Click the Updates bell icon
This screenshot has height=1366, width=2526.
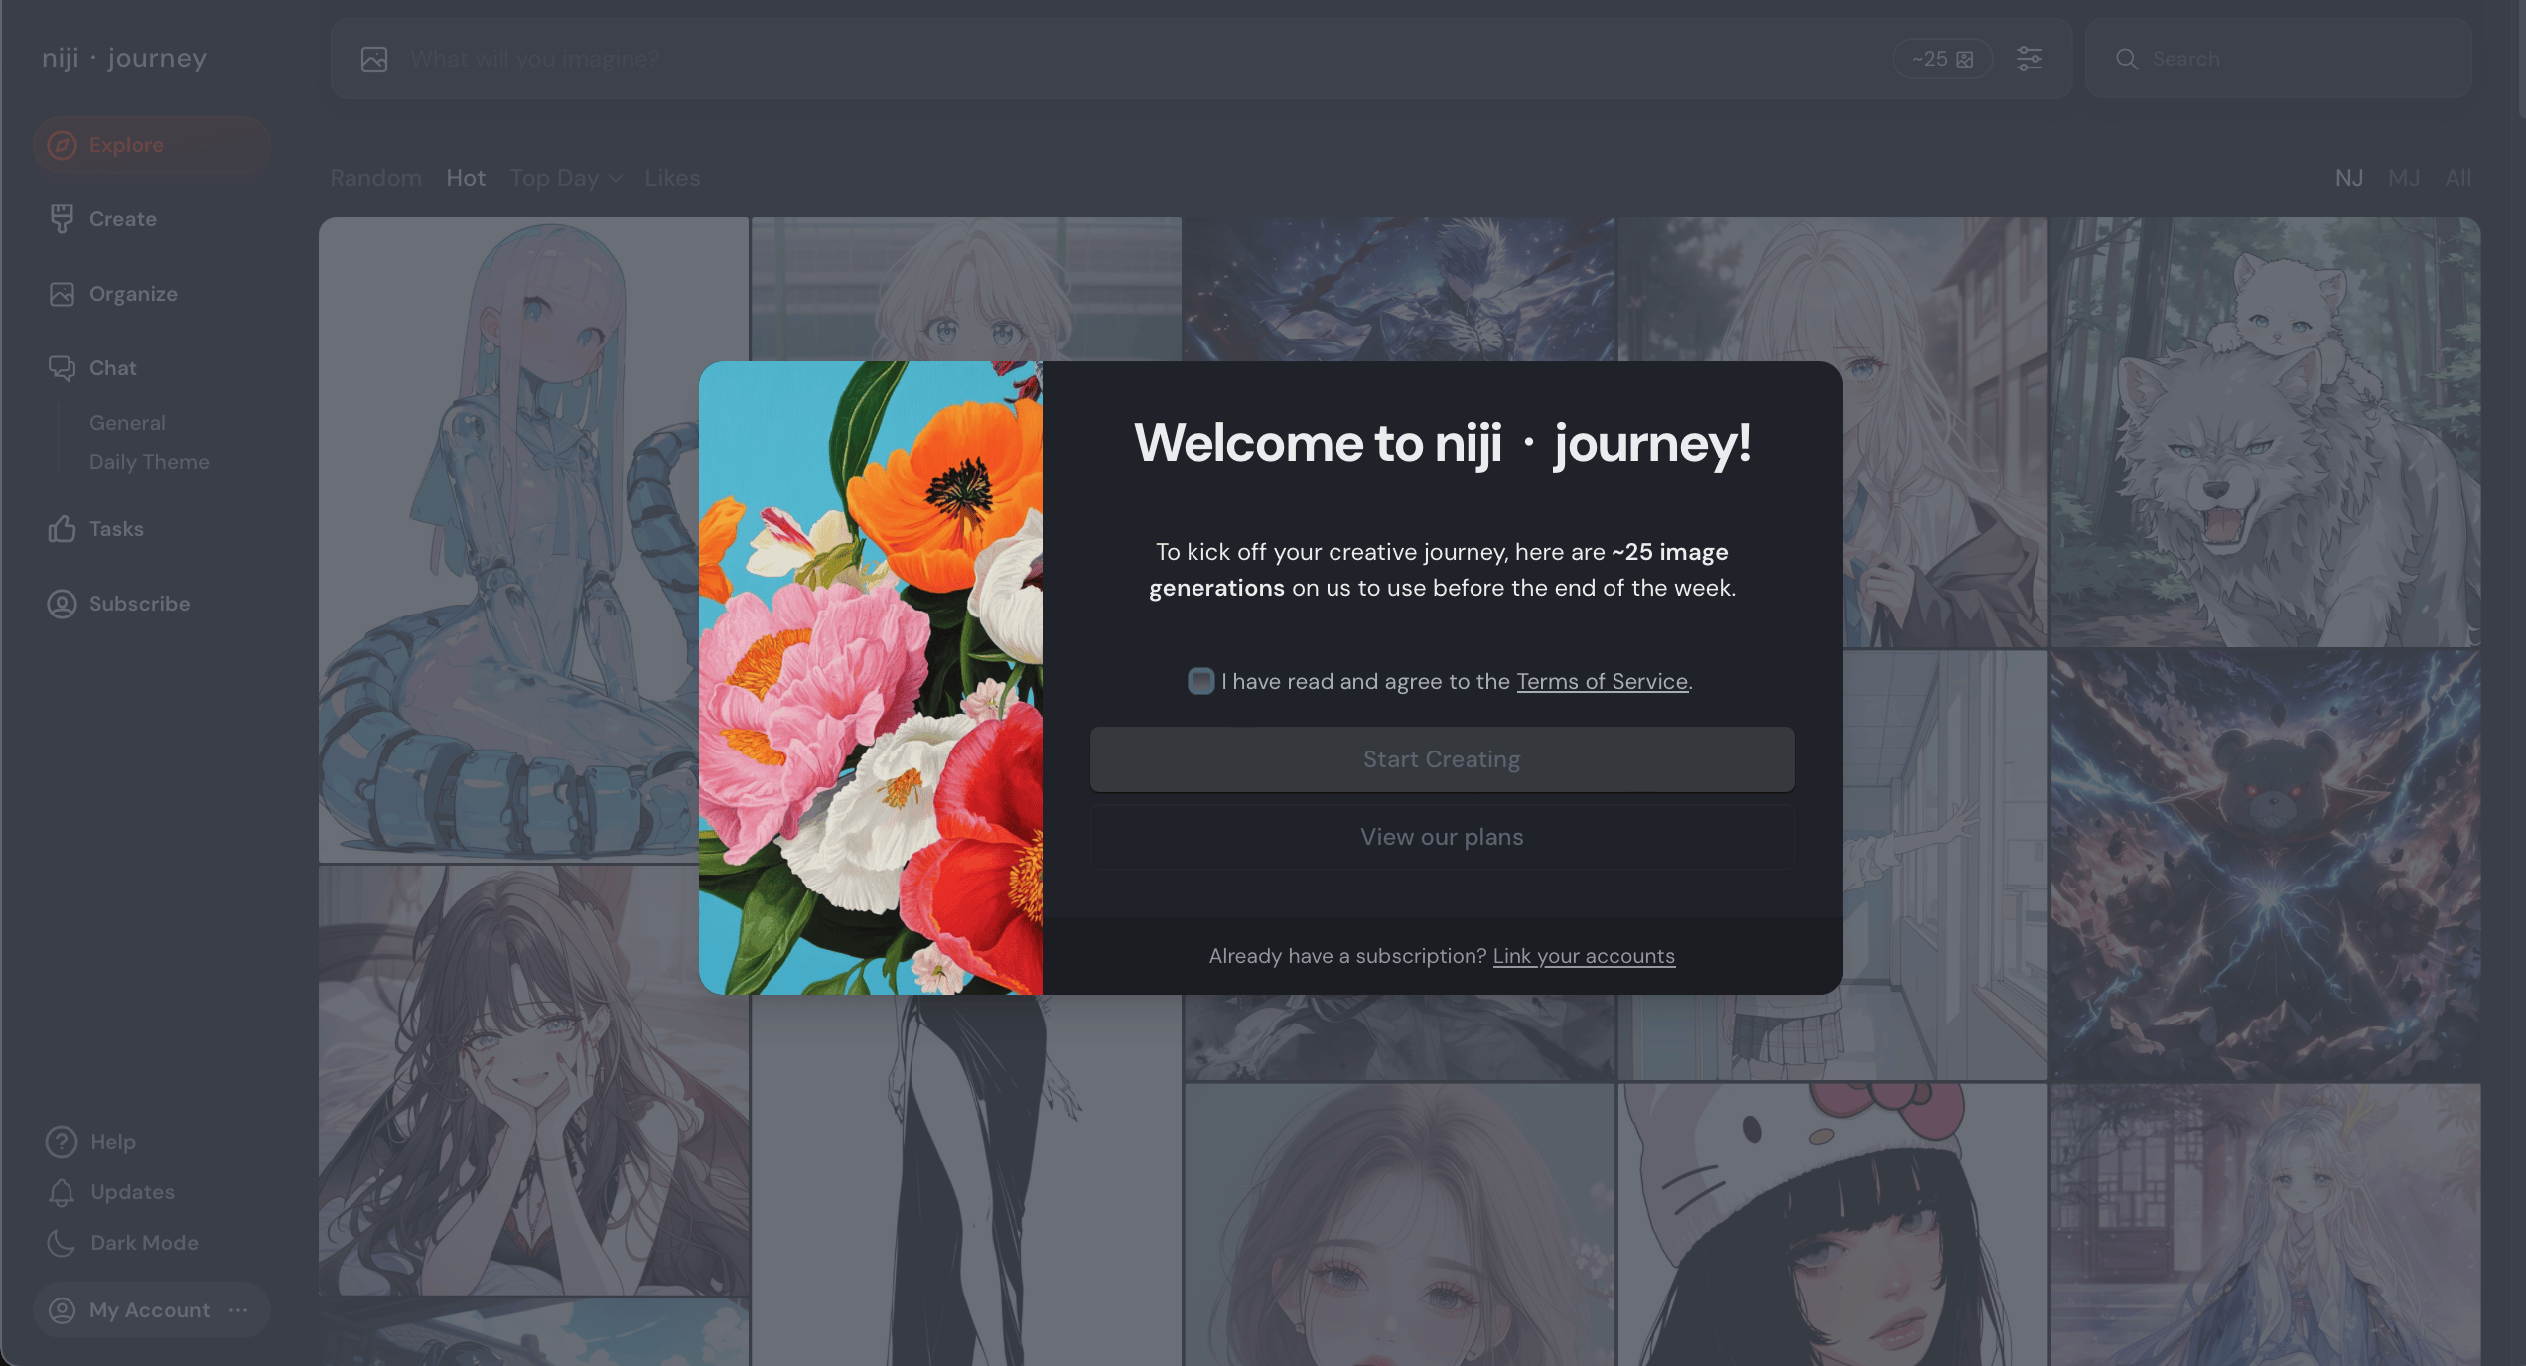(x=62, y=1192)
